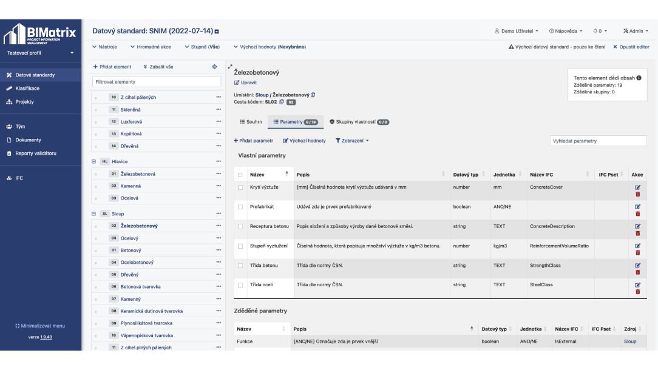Screen dimensions: 658x370
Task: Click the locate target icon above element filter
Action: pos(215,67)
